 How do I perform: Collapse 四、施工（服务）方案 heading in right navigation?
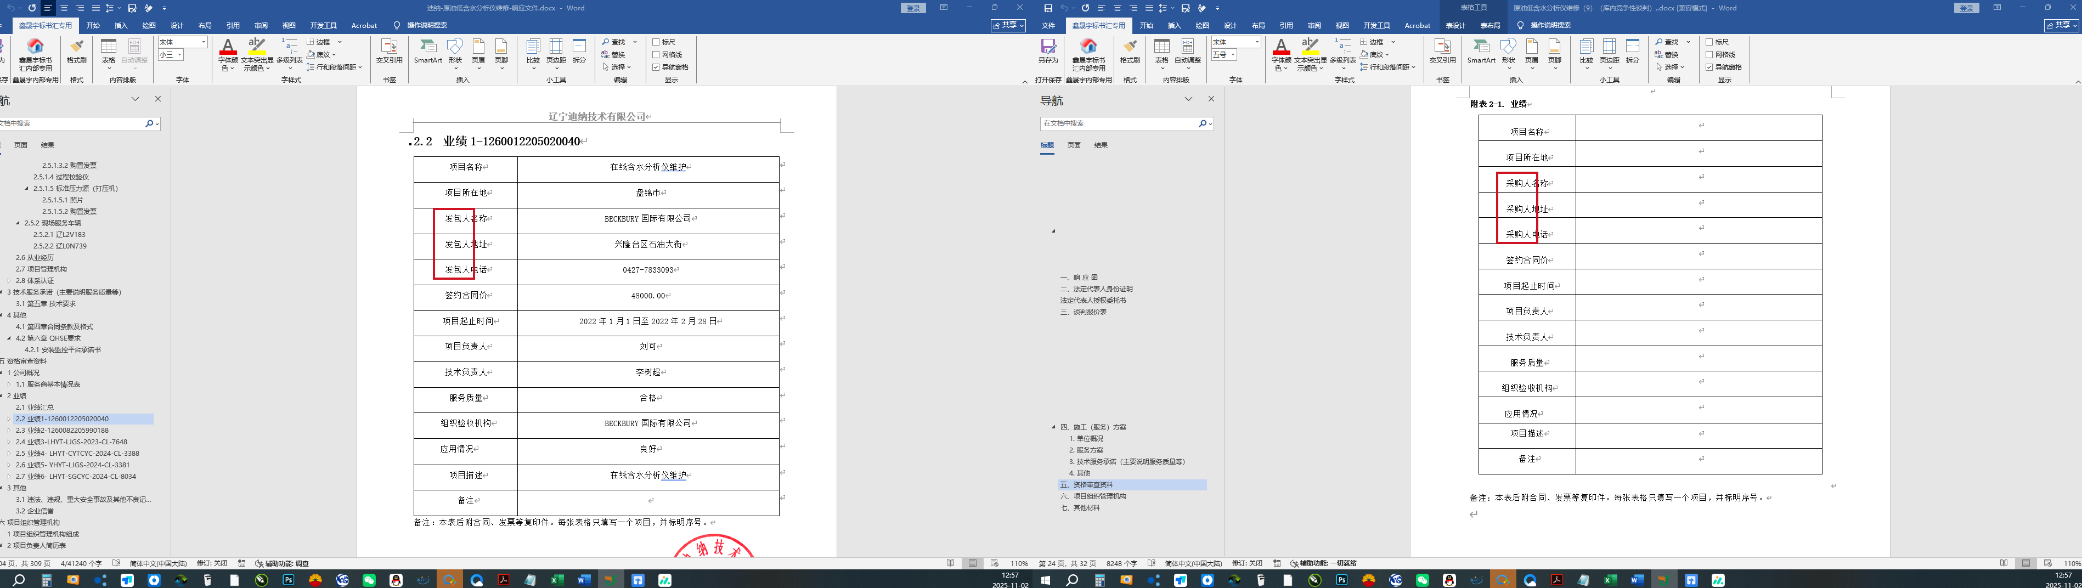[1053, 427]
